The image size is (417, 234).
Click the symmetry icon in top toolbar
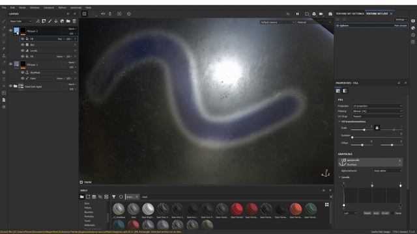(103, 14)
